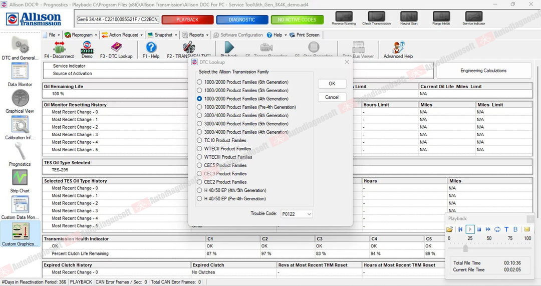Open the Action Request menu
This screenshot has height=286, width=541.
[x=122, y=35]
